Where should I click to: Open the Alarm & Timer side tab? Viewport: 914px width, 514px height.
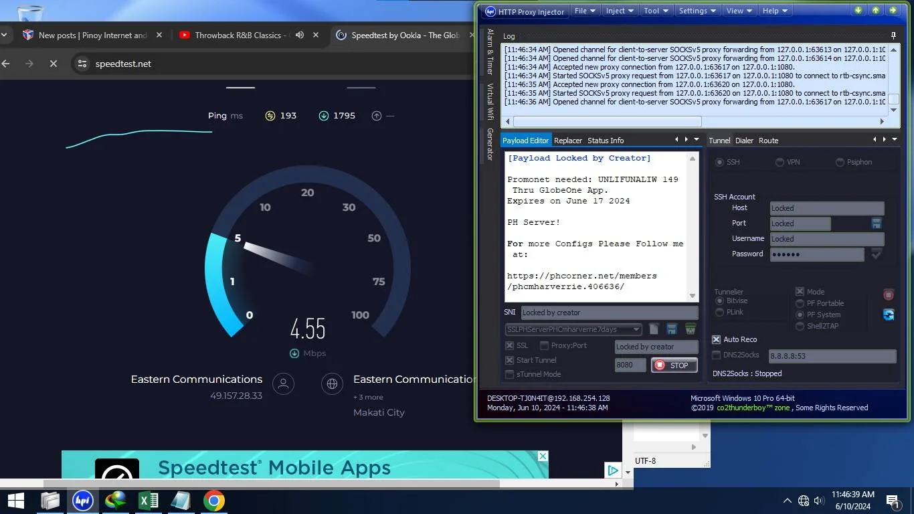[x=490, y=52]
